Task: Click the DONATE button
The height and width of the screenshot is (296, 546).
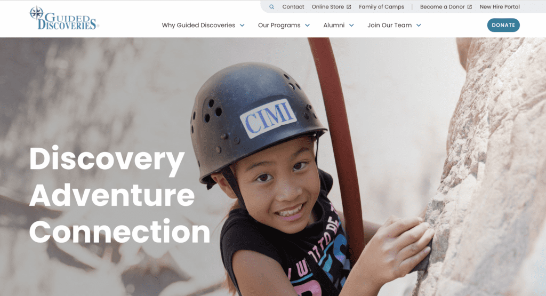Action: [x=503, y=25]
